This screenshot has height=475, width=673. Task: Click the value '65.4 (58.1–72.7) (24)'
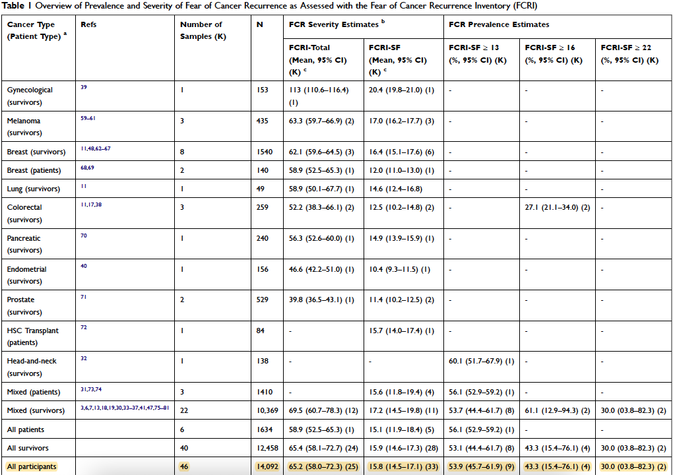[x=323, y=448]
